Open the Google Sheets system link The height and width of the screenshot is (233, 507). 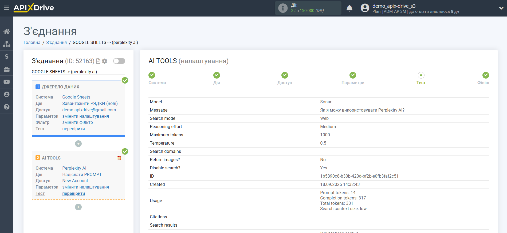76,97
